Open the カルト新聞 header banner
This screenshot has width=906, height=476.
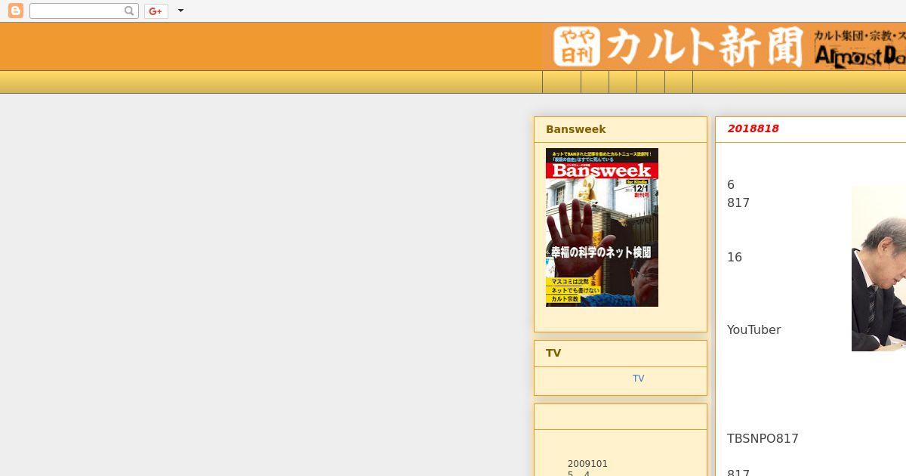pyautogui.click(x=725, y=47)
